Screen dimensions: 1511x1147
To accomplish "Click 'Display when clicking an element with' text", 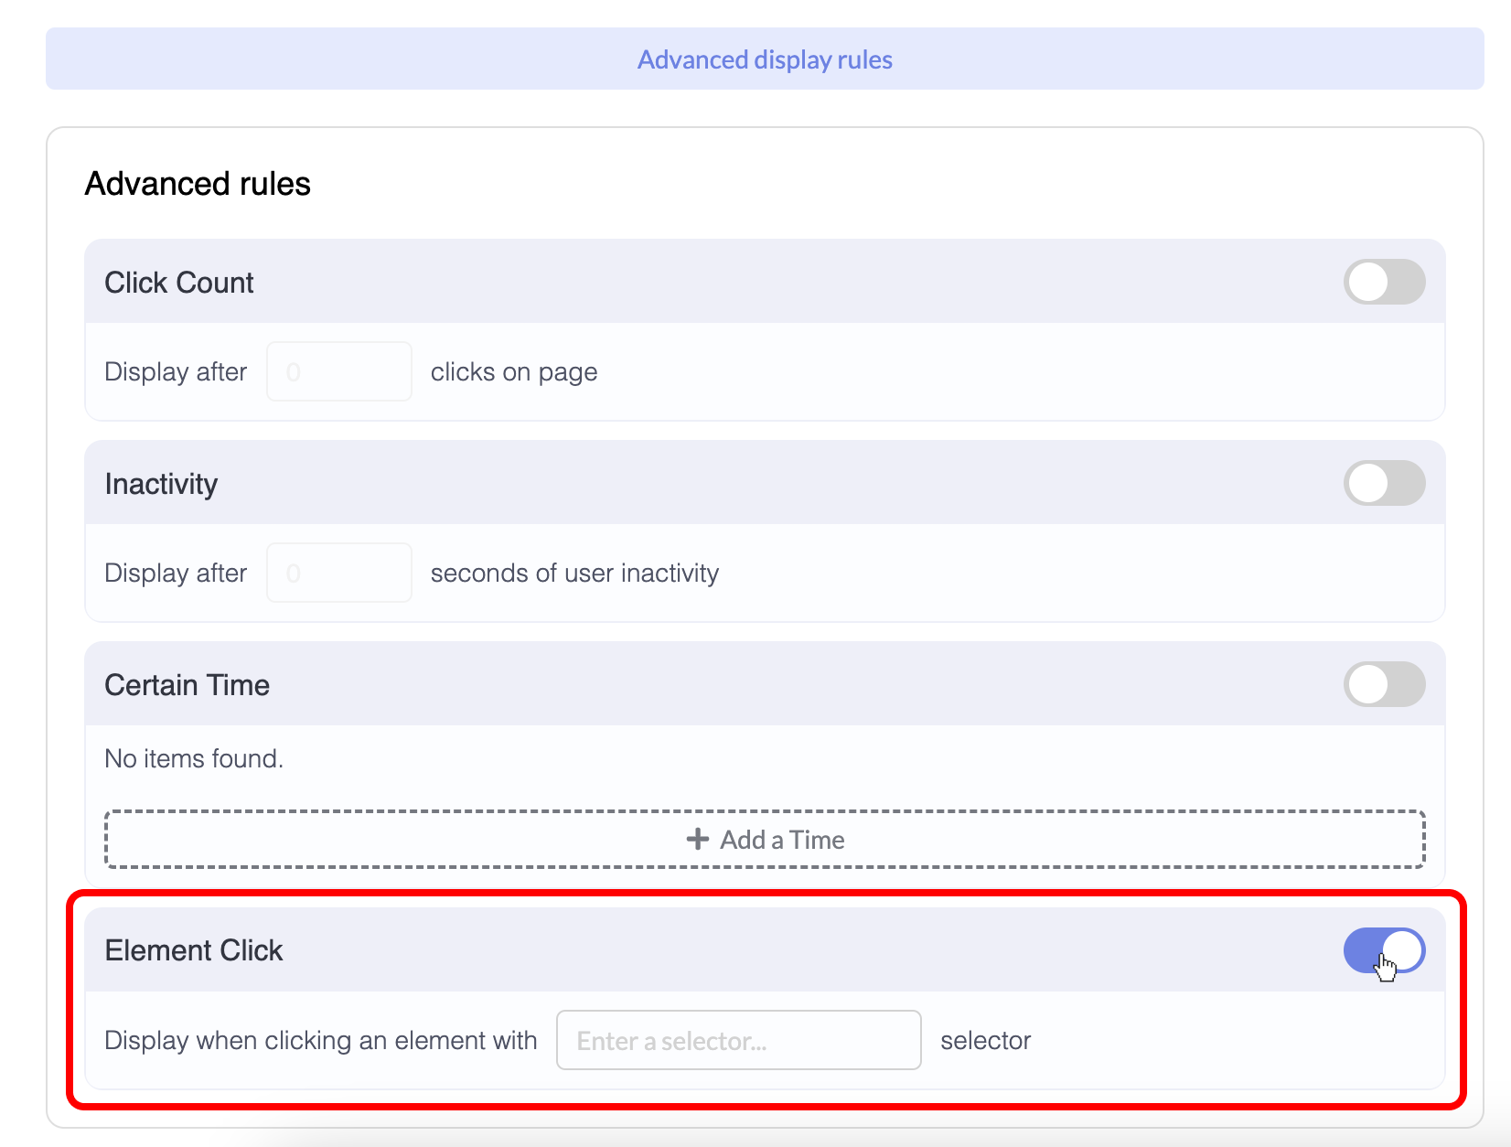I will (x=320, y=1041).
